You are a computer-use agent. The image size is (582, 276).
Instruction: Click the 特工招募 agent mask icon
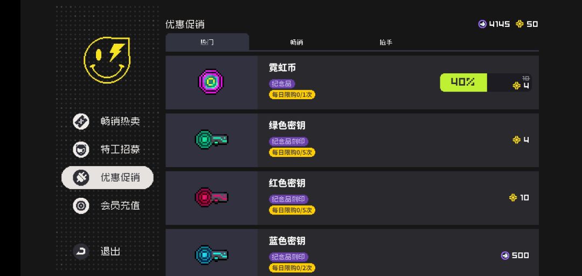[81, 149]
